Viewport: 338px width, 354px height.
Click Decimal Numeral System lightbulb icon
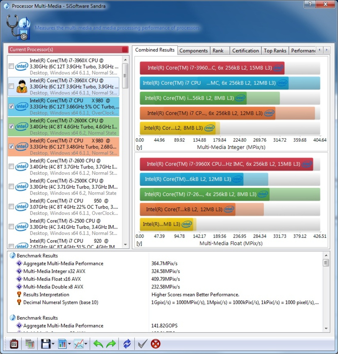coord(19,302)
